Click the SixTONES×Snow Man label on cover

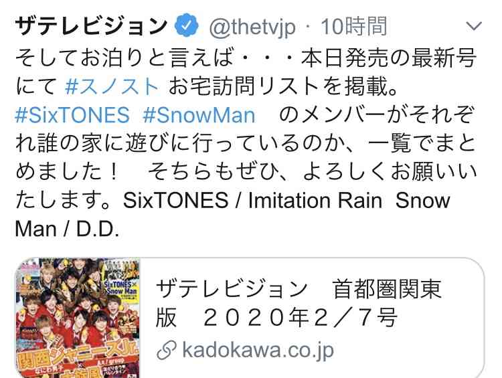coord(121,288)
